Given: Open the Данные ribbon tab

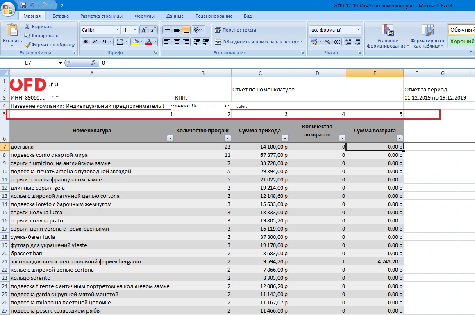Looking at the screenshot, I should pos(175,16).
